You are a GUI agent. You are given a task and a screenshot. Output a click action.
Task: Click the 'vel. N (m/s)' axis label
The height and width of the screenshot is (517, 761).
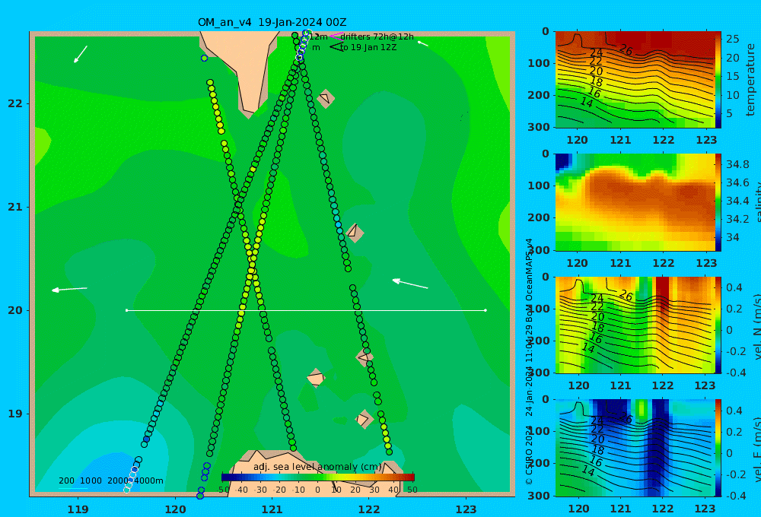[x=758, y=326]
